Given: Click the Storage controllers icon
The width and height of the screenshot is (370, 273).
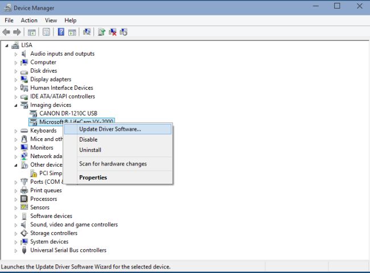Looking at the screenshot, I should (24, 233).
